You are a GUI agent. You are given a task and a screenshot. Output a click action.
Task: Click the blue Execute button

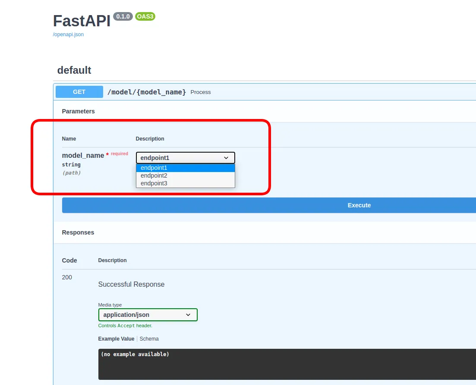pyautogui.click(x=269, y=205)
